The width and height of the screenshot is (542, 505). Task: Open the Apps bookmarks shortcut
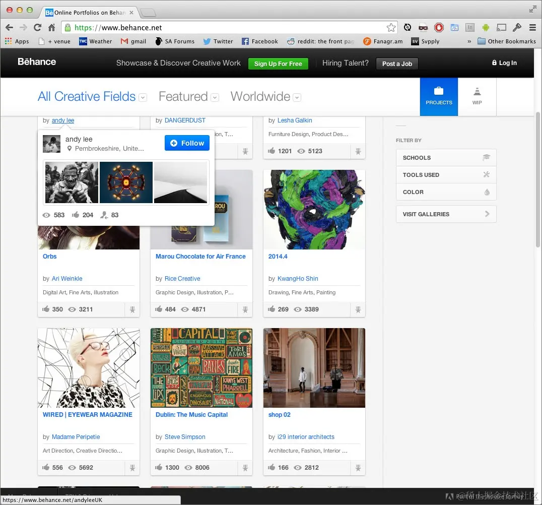[x=17, y=41]
